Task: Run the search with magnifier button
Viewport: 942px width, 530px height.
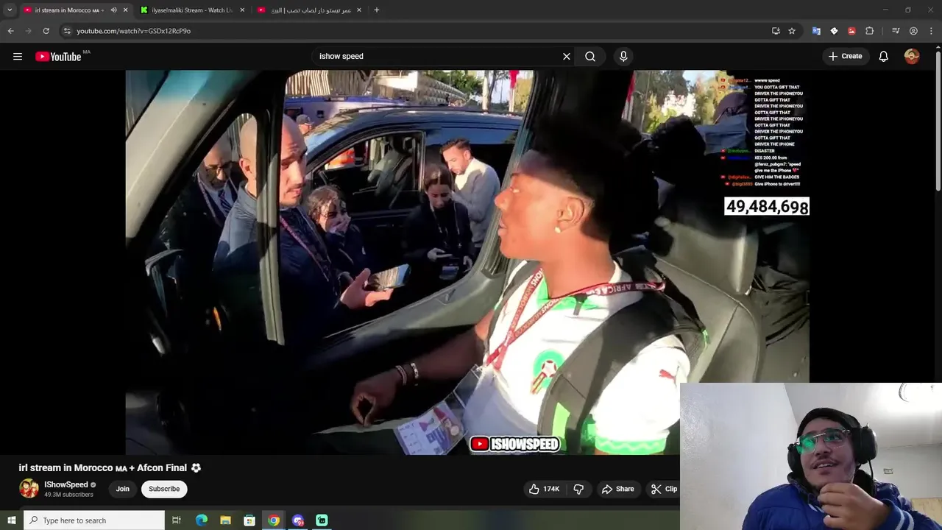Action: [590, 57]
